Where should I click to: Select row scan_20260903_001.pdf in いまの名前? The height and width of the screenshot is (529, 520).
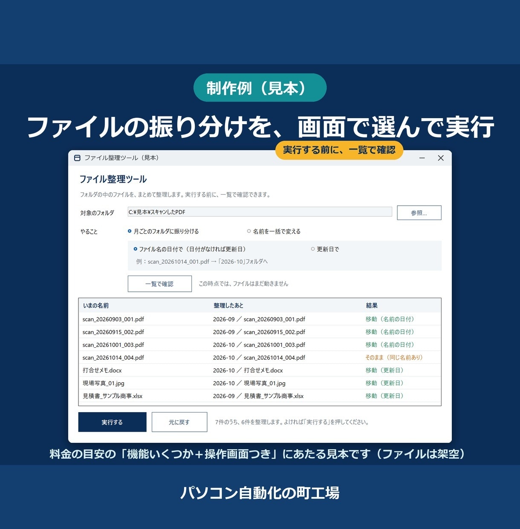[x=113, y=319]
